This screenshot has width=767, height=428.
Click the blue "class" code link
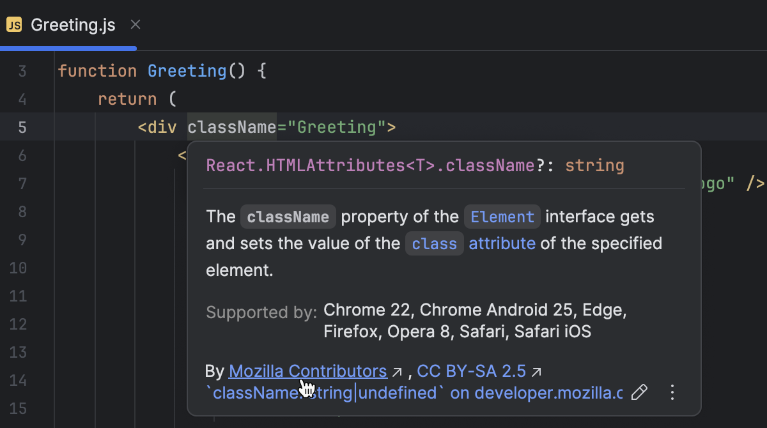pyautogui.click(x=434, y=244)
